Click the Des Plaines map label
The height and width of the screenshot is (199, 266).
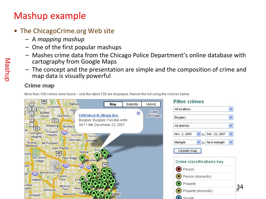click(61, 148)
